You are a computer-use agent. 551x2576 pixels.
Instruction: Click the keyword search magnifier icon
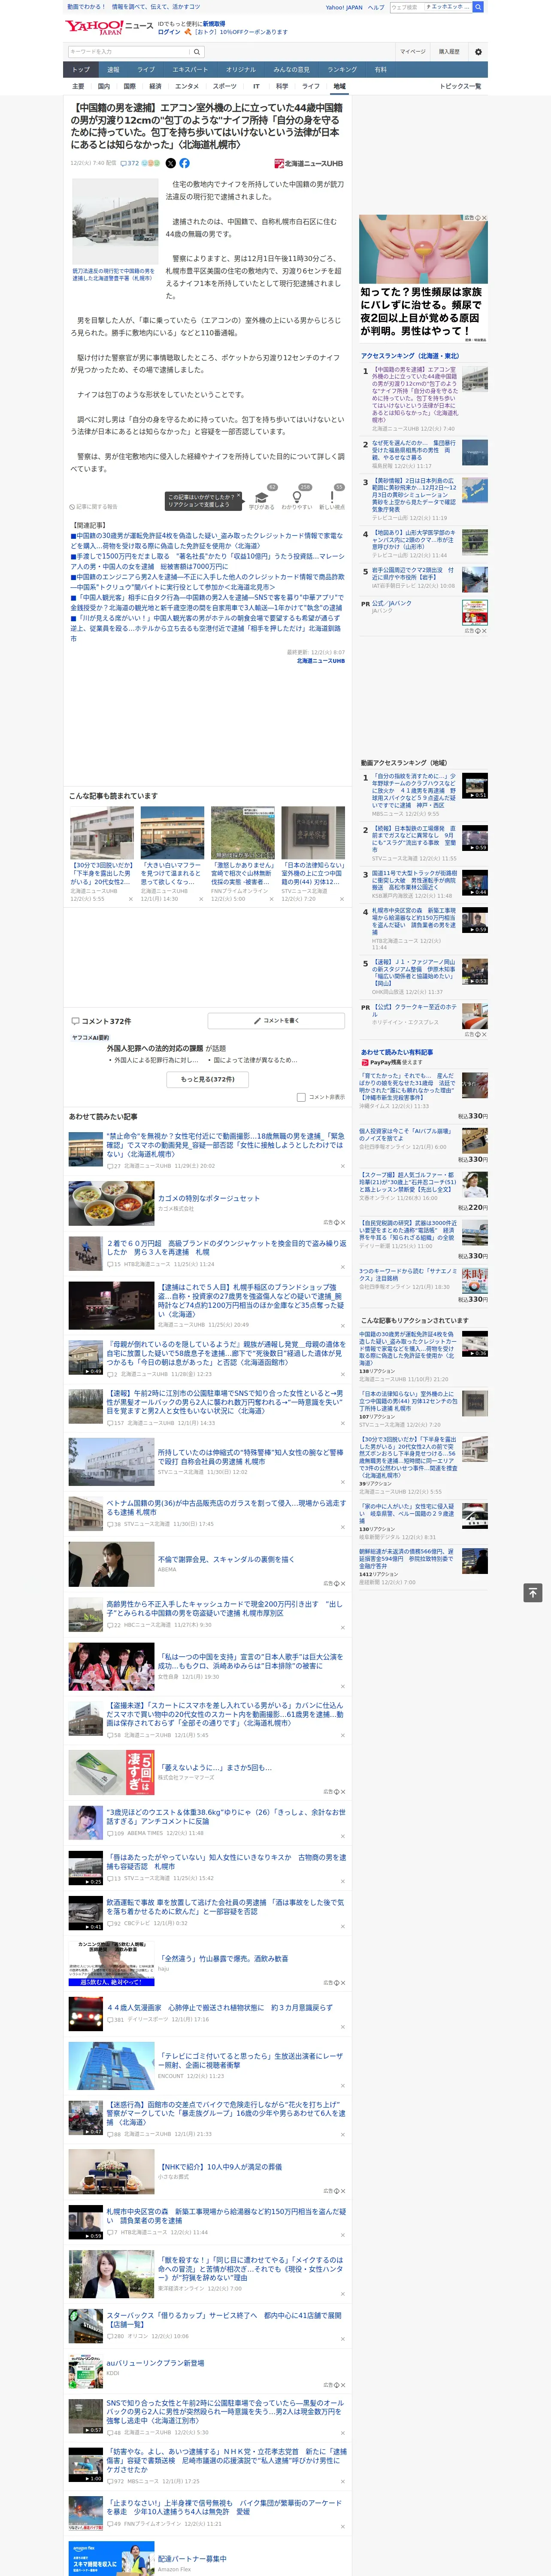197,51
